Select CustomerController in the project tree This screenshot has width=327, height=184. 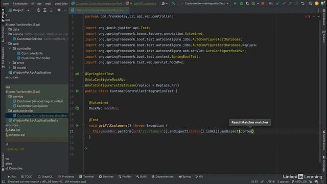(33, 58)
